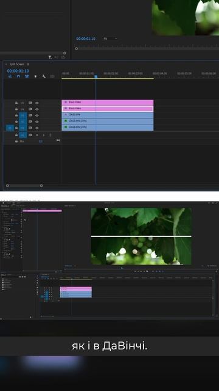Image resolution: width=219 pixels, height=391 pixels.
Task: Select the blue clip on track V3
Action: pos(108,115)
